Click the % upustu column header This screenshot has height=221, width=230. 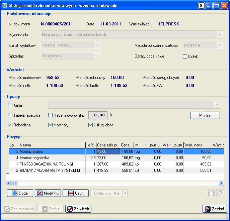tap(153, 145)
